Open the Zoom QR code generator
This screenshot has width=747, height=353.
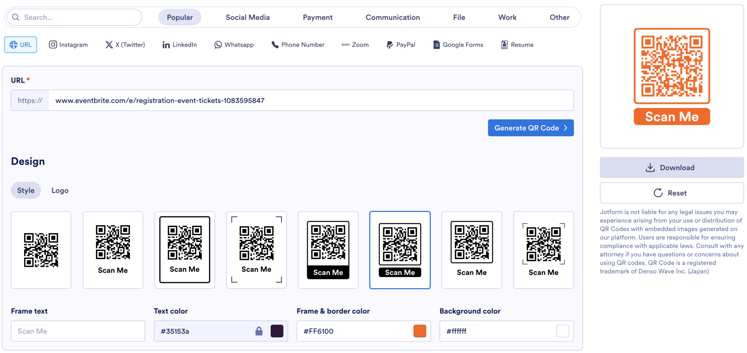[355, 44]
